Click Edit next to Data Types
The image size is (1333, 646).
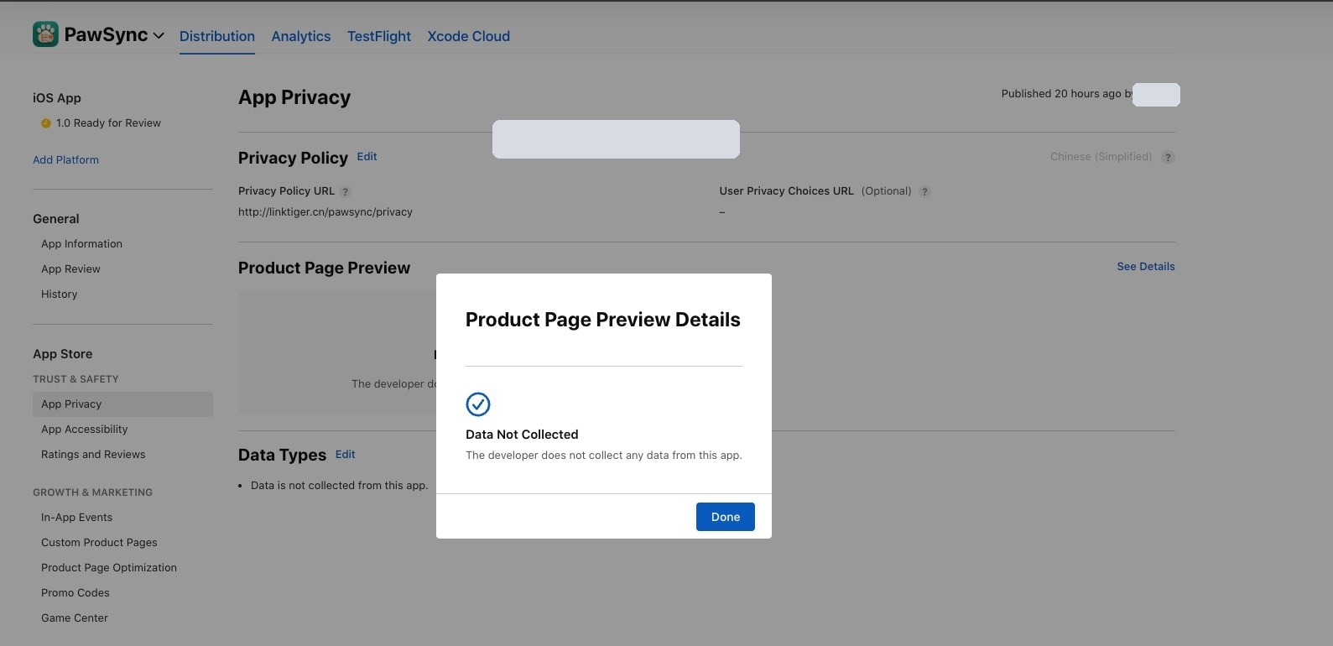pyautogui.click(x=345, y=454)
